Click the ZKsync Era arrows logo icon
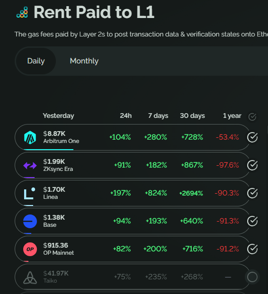 [30, 166]
